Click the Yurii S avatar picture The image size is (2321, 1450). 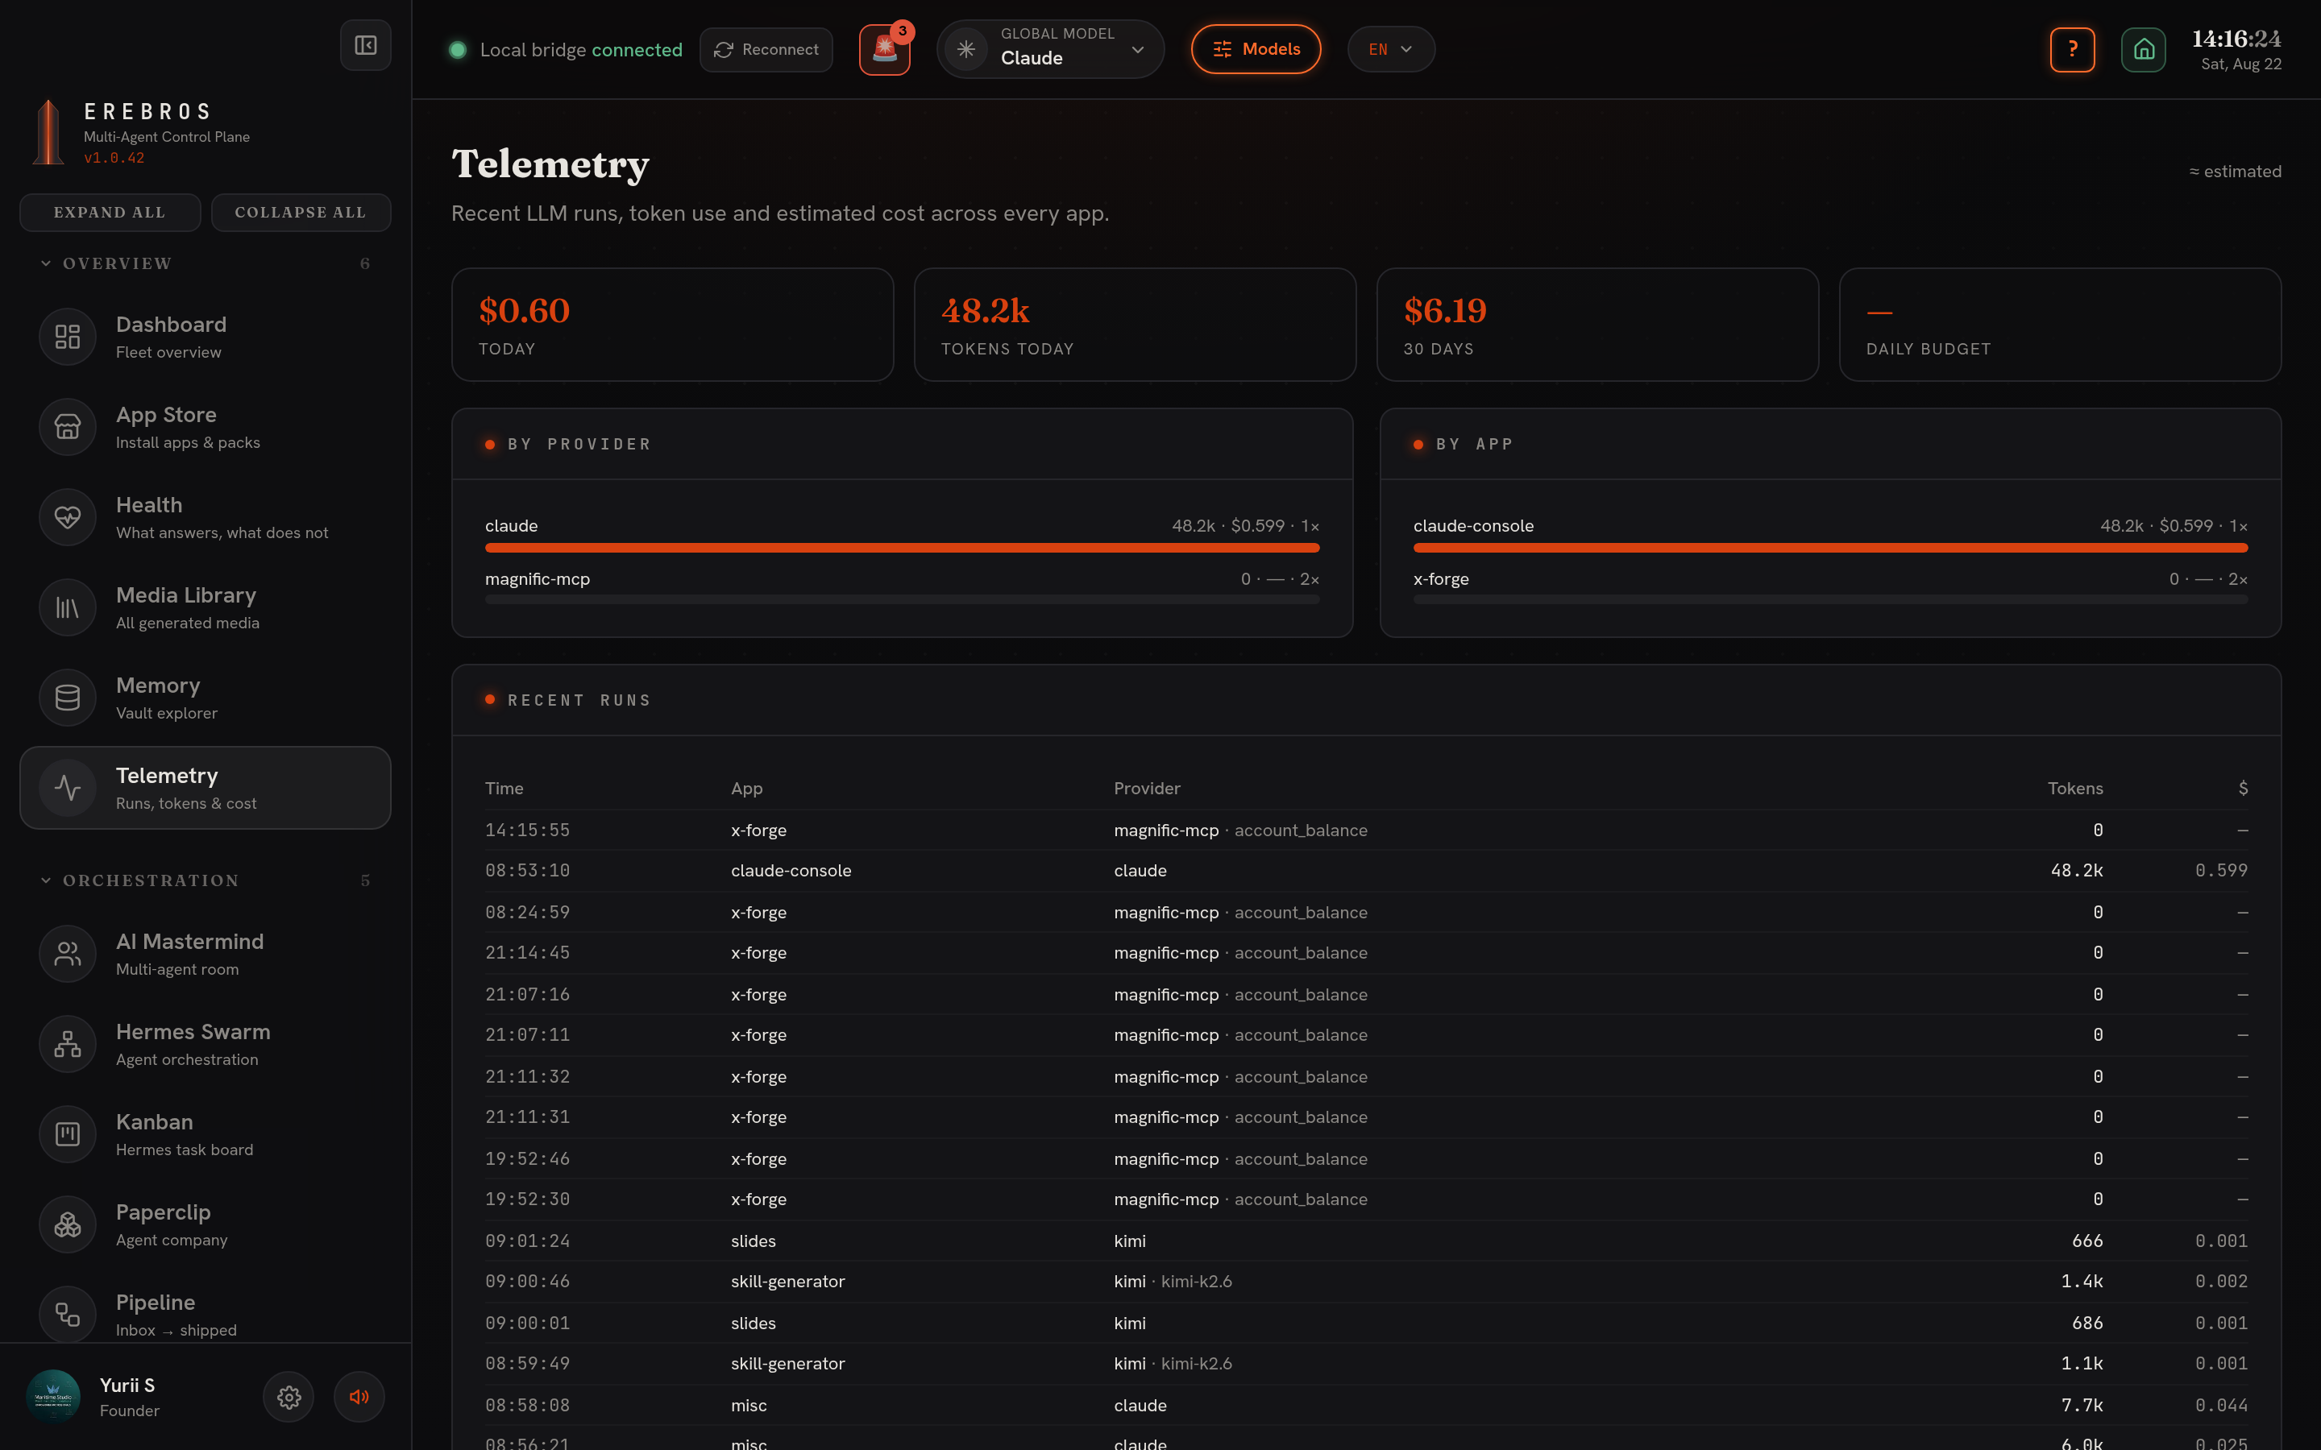pyautogui.click(x=52, y=1396)
